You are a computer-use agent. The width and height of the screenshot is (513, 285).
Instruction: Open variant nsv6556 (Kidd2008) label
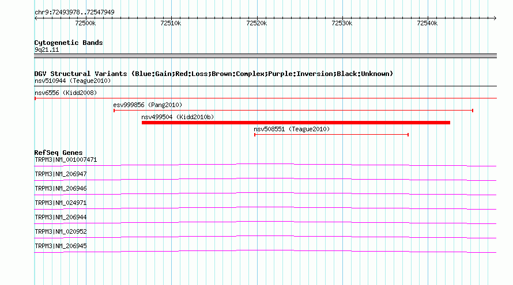click(66, 93)
